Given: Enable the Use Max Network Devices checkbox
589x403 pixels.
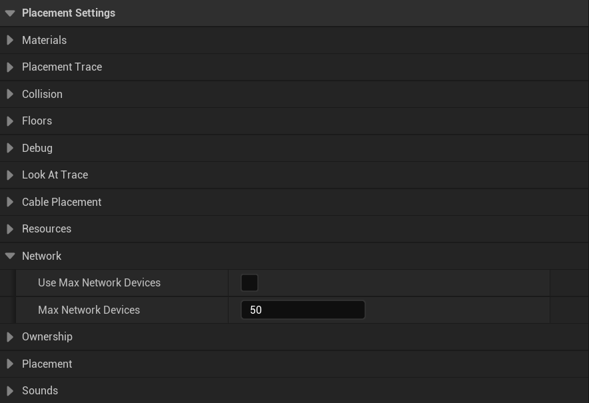Looking at the screenshot, I should coord(249,283).
